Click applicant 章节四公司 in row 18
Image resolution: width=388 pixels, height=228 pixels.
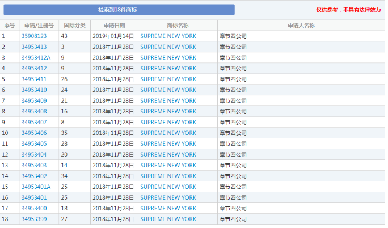[x=233, y=219]
